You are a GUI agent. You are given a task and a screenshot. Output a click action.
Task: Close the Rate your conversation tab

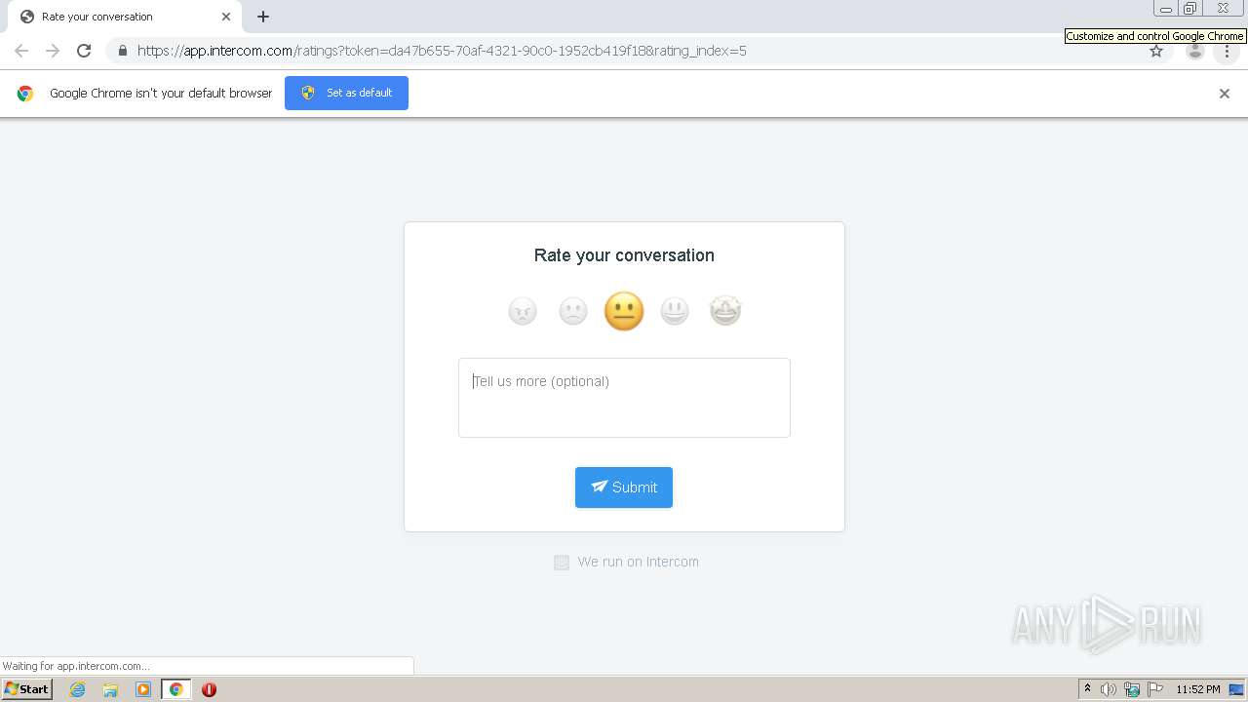[226, 17]
